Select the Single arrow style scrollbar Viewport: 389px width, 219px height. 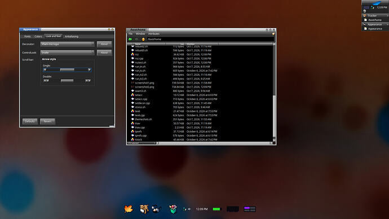(67, 70)
